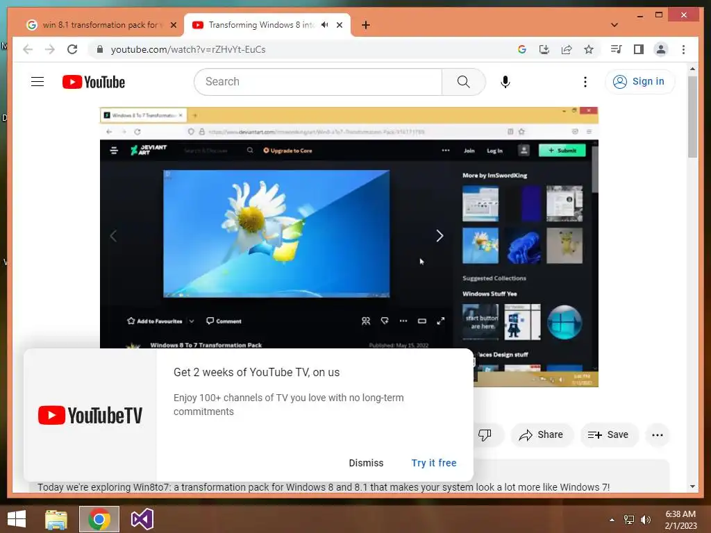Open the media control icon in Chrome toolbar
711x533 pixels.
pyautogui.click(x=616, y=49)
